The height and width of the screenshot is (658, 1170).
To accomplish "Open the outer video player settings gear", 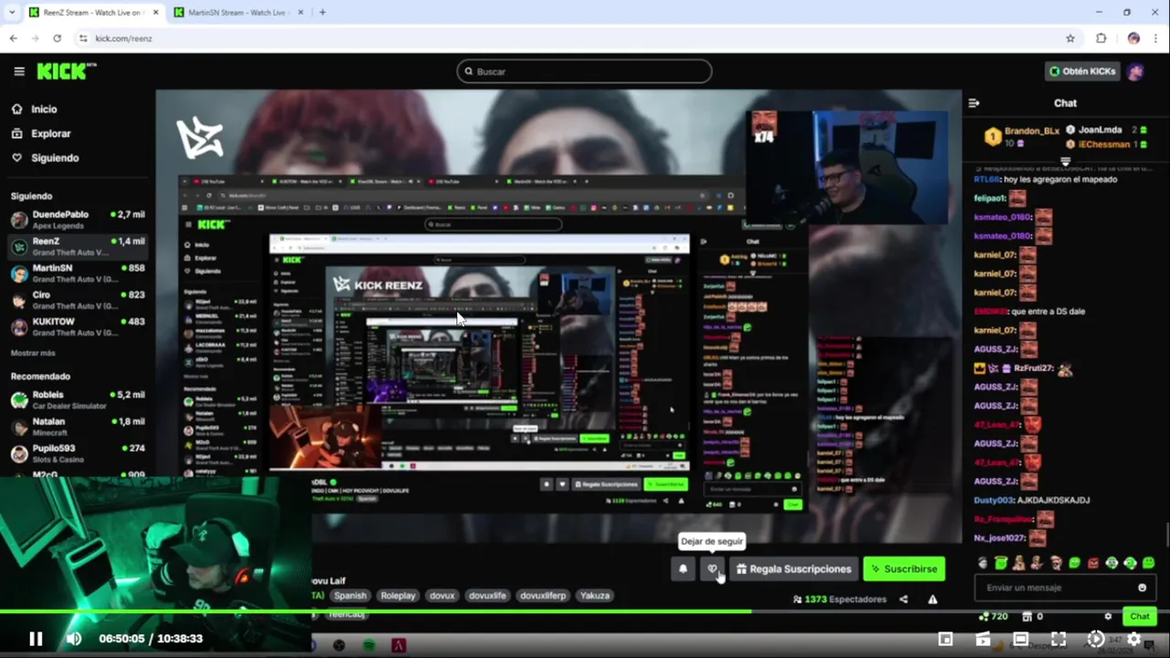I will tap(1134, 639).
